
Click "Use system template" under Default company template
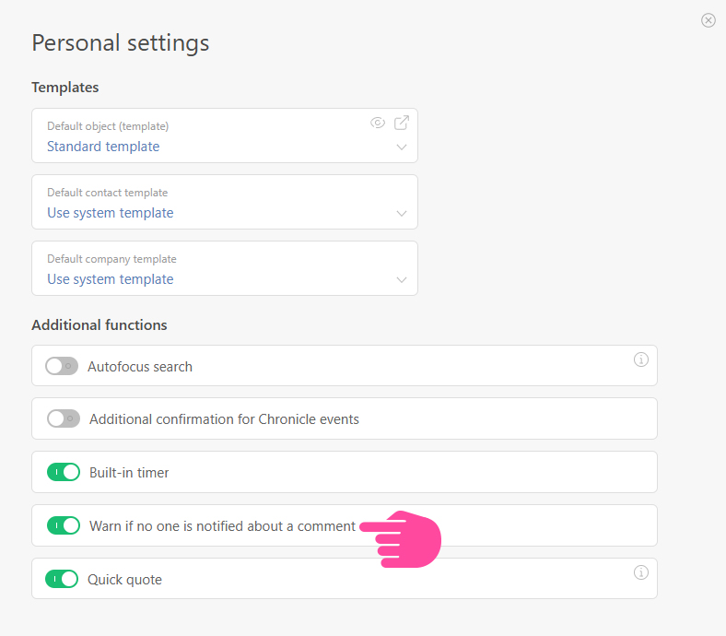(111, 279)
